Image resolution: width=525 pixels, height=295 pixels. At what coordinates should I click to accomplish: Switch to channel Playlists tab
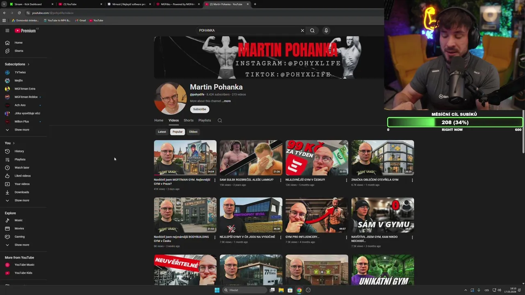pos(205,120)
